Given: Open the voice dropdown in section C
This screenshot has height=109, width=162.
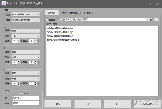Looking at the screenshot, I should [x=26, y=73].
